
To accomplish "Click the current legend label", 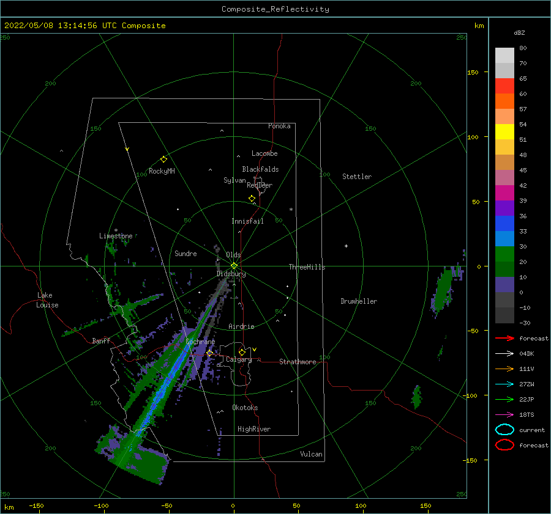I will point(532,430).
